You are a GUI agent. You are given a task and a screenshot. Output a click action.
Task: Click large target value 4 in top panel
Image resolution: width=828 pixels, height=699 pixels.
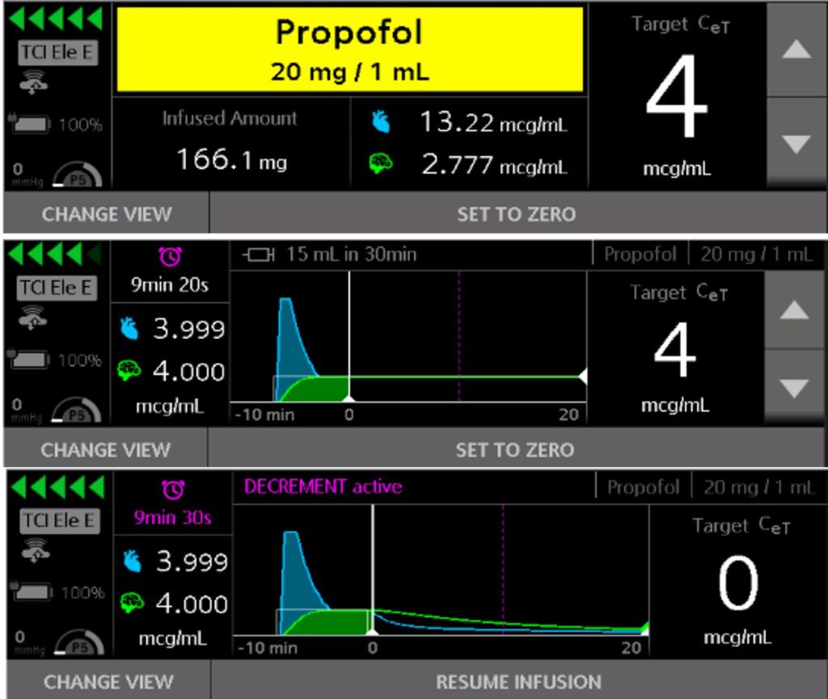pyautogui.click(x=677, y=95)
